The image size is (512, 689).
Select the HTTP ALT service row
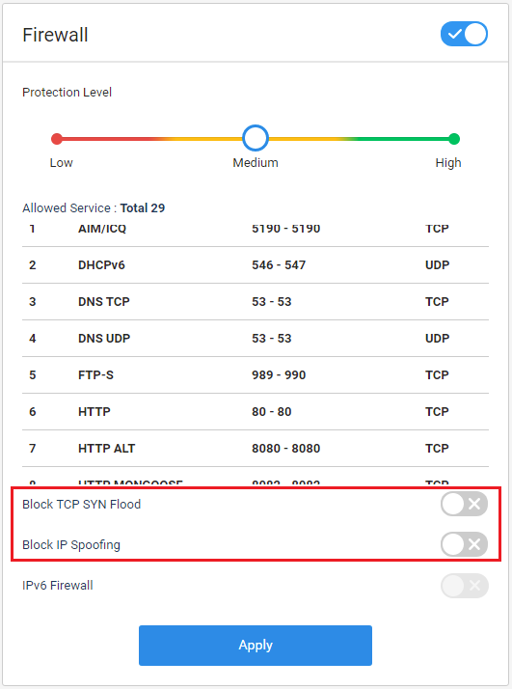(256, 448)
